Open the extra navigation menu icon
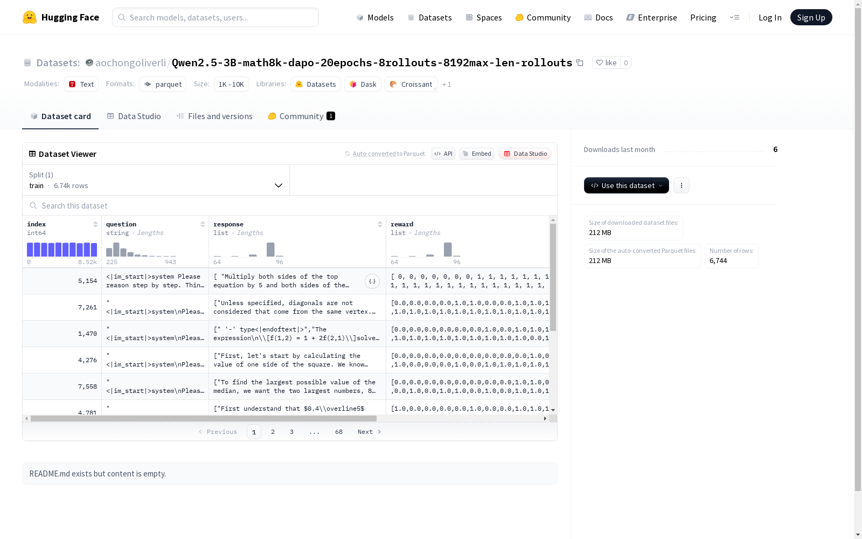Screen dimensions: 862x539 click(x=734, y=17)
